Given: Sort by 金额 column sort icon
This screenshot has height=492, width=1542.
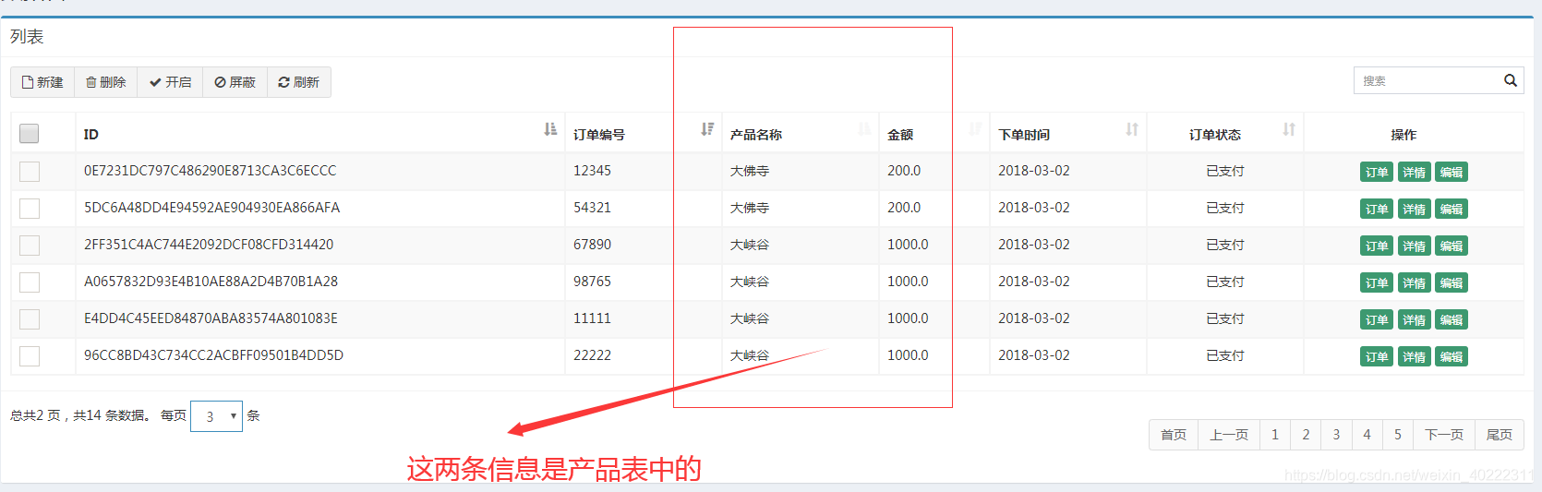Looking at the screenshot, I should [x=975, y=129].
